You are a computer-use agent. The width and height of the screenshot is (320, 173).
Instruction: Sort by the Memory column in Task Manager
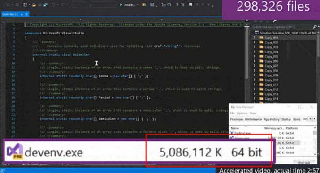(x=274, y=128)
